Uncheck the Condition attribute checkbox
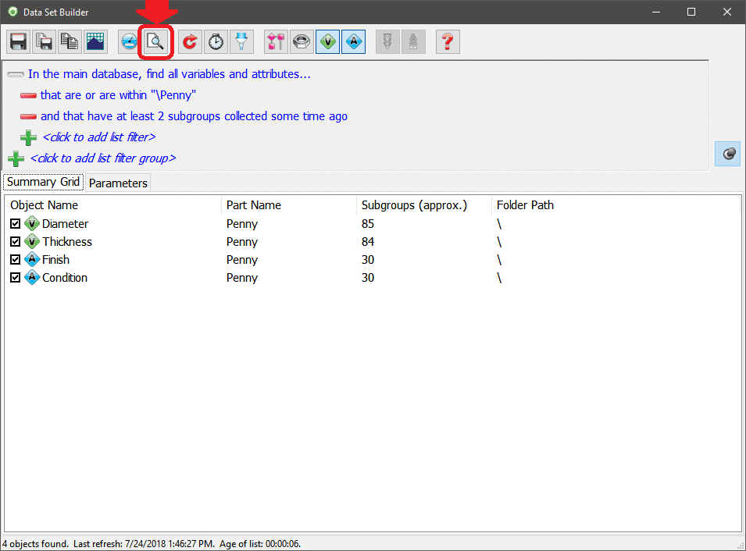The width and height of the screenshot is (746, 551). coord(16,278)
